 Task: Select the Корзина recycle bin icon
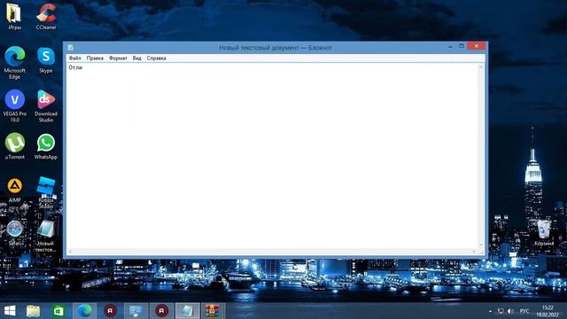coord(543,232)
